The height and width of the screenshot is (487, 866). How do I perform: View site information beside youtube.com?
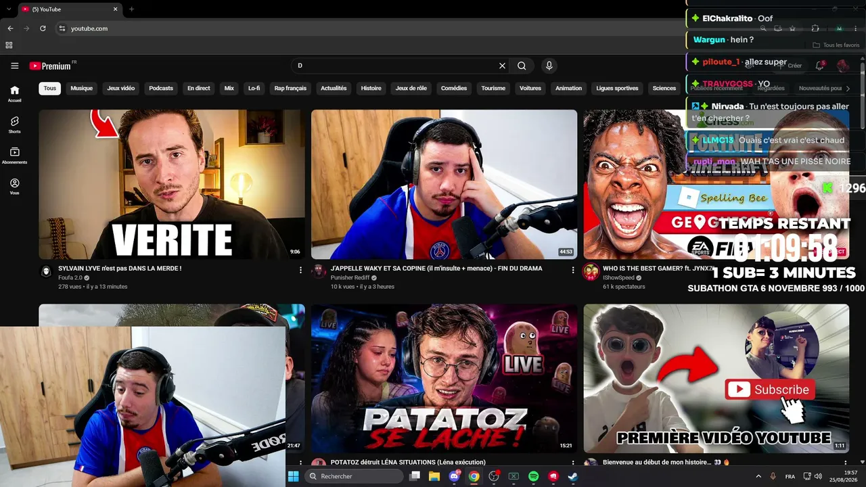(62, 28)
